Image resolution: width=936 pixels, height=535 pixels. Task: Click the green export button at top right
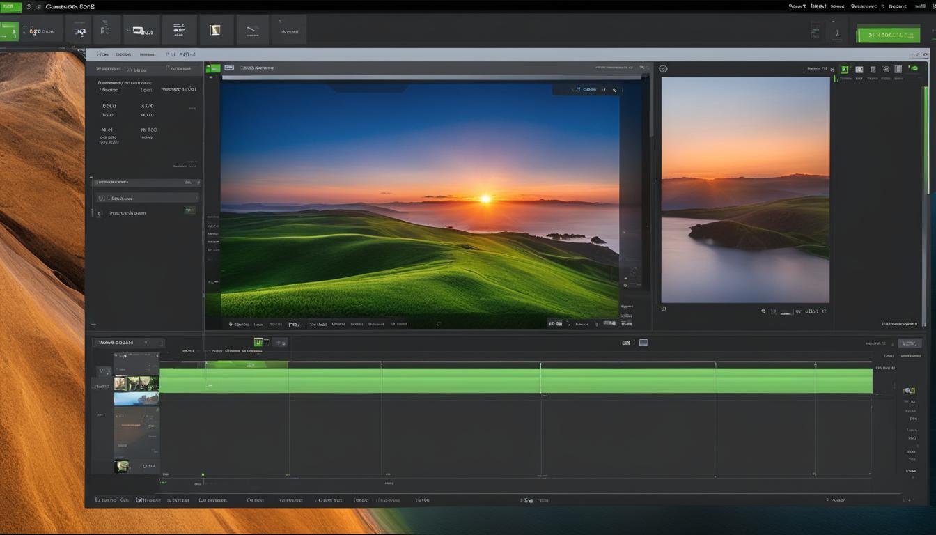pyautogui.click(x=888, y=35)
